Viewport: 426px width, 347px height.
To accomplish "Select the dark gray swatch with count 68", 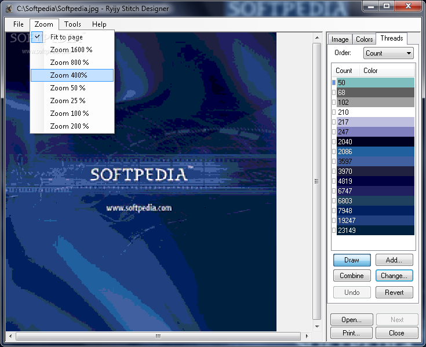I will click(376, 92).
